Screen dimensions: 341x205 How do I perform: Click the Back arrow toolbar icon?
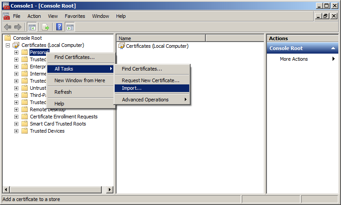pyautogui.click(x=8, y=27)
